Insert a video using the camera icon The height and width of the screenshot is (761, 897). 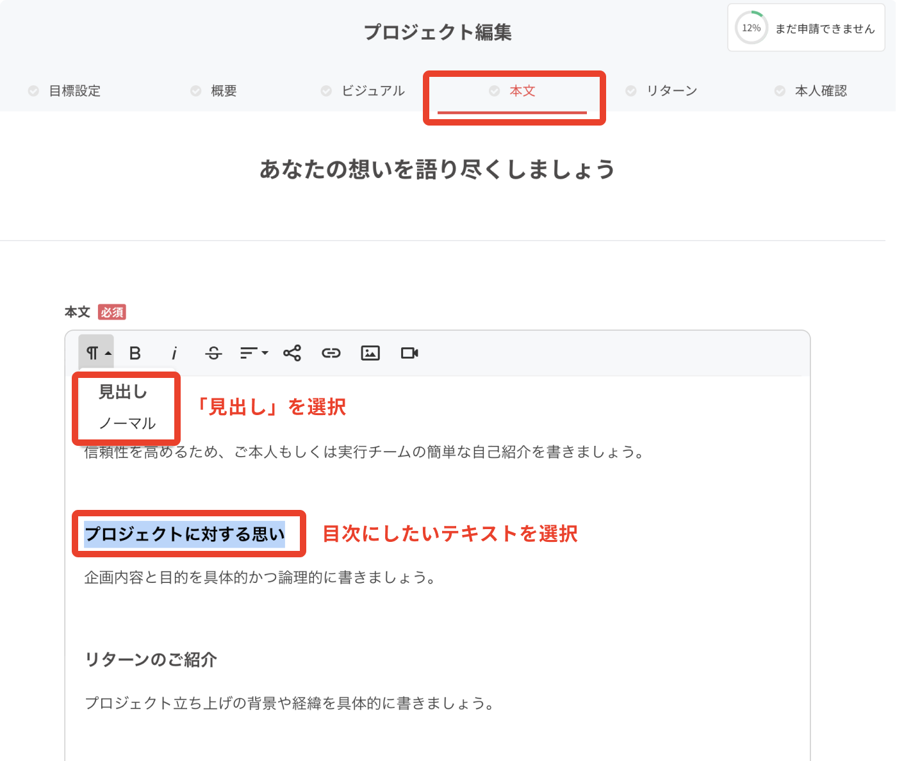409,353
